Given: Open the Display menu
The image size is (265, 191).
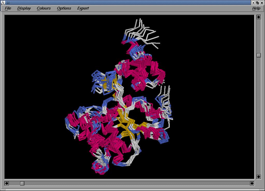Looking at the screenshot, I should coord(24,8).
